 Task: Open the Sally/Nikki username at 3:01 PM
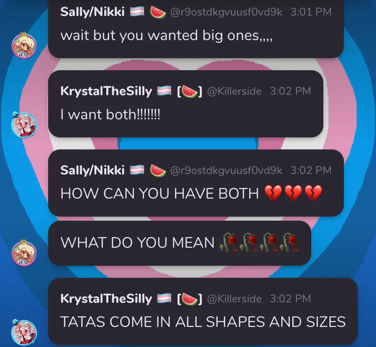coord(92,12)
